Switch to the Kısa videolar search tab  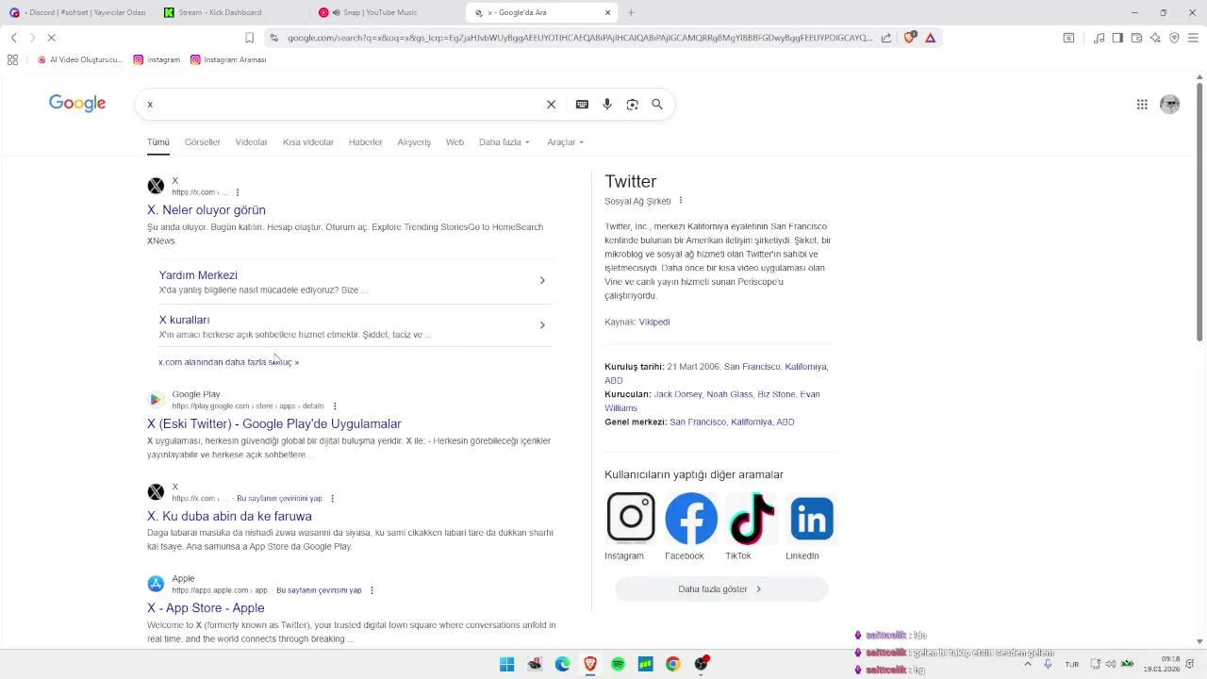(308, 142)
